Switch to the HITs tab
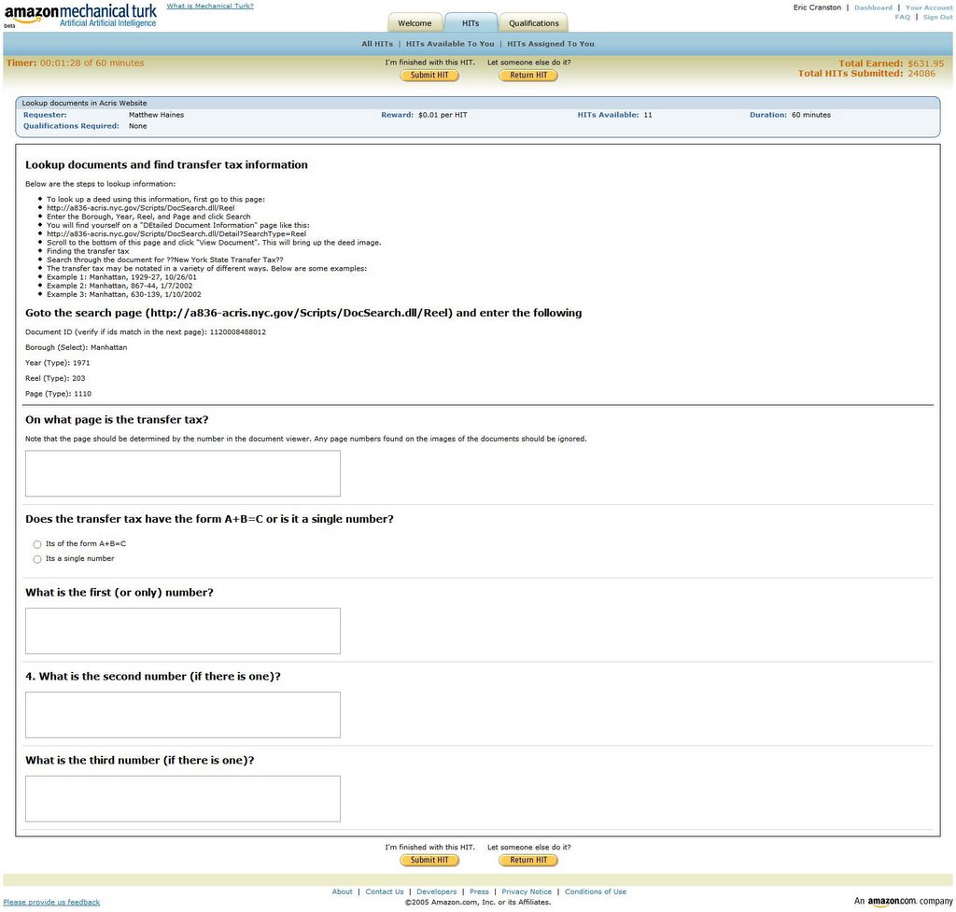This screenshot has width=956, height=912. point(471,23)
